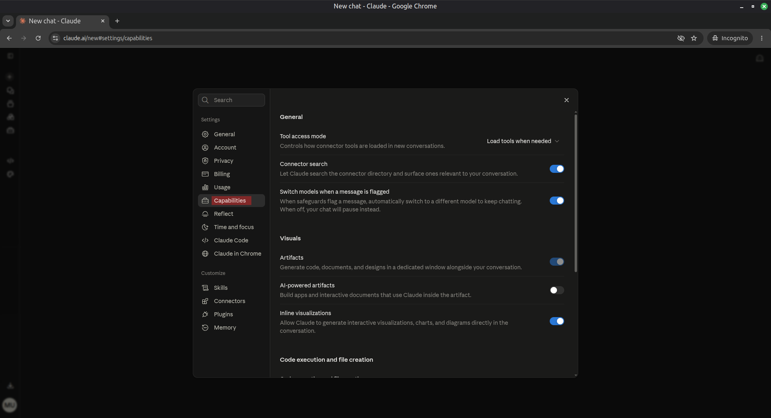Click the eye-slash tracking protection icon
This screenshot has height=418, width=771.
(681, 38)
